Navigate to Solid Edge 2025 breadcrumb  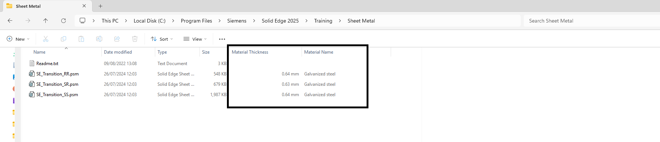click(x=280, y=21)
